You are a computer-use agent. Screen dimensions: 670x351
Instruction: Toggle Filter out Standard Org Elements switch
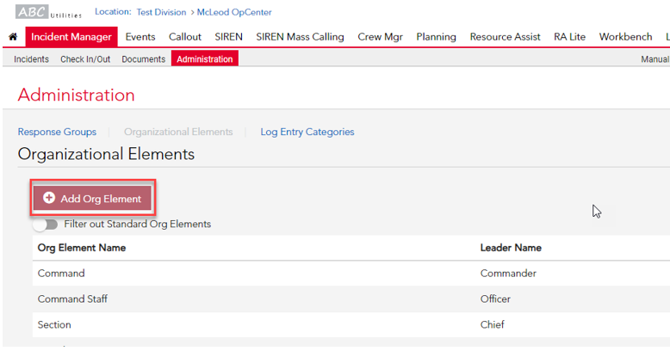click(x=46, y=225)
